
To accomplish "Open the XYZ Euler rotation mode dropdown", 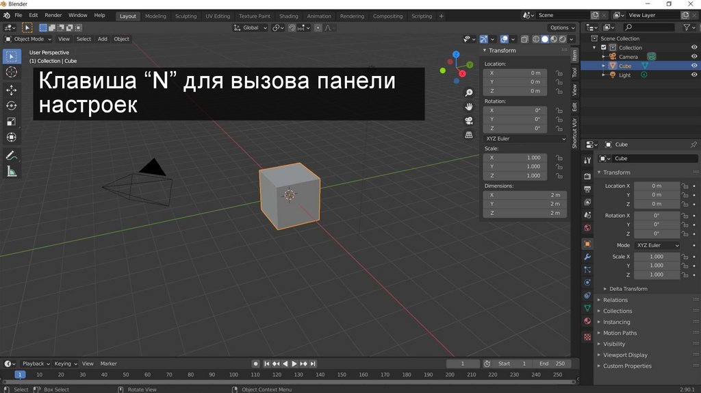I will [x=657, y=245].
